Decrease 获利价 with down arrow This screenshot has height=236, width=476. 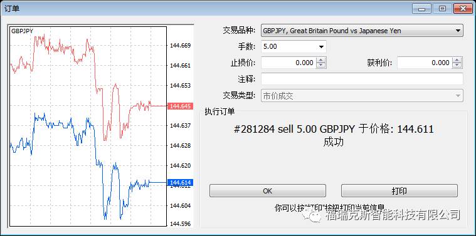pos(457,66)
